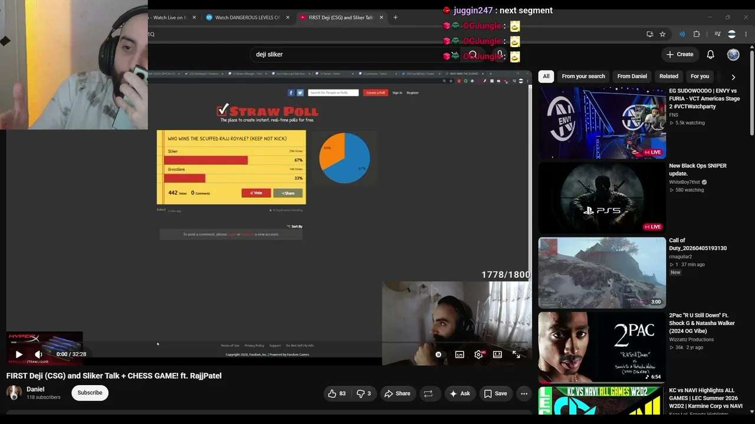
Task: Click the Straw Poll 'Create a Poll' button
Action: pos(375,92)
